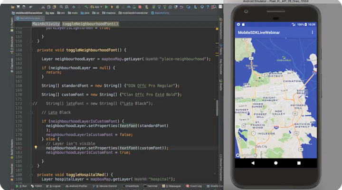The image size is (342, 190).
Task: Click the Debug app bug icon
Action: [x=118, y=7]
